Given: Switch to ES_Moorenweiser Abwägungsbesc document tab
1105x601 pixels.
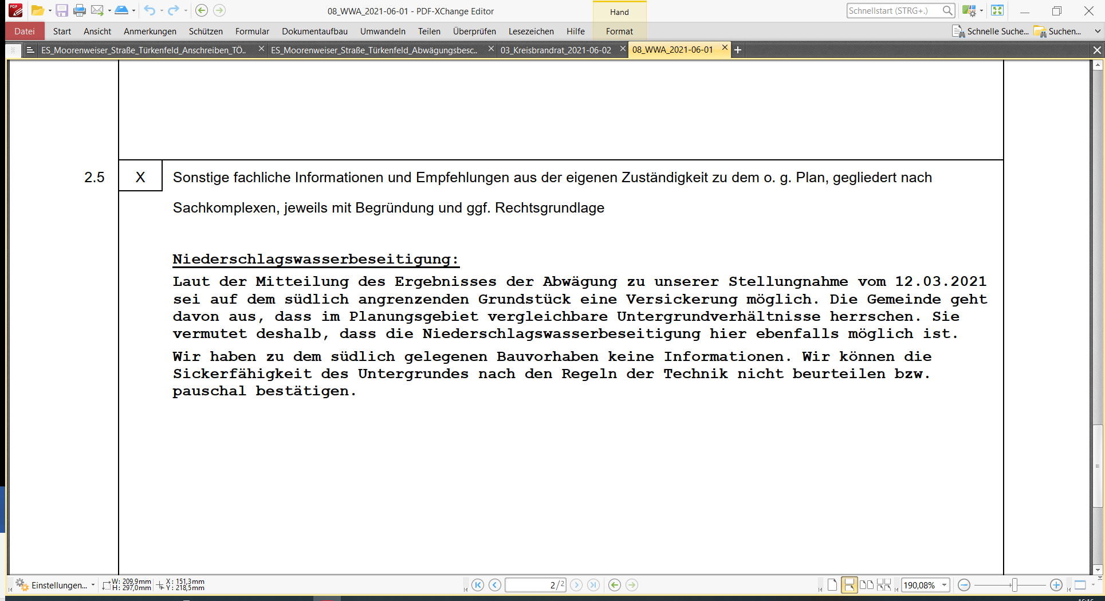Looking at the screenshot, I should (x=374, y=50).
